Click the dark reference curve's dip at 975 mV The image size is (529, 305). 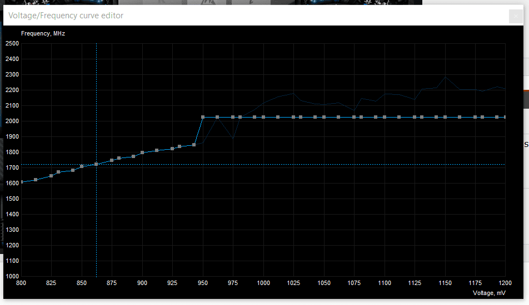(x=233, y=138)
